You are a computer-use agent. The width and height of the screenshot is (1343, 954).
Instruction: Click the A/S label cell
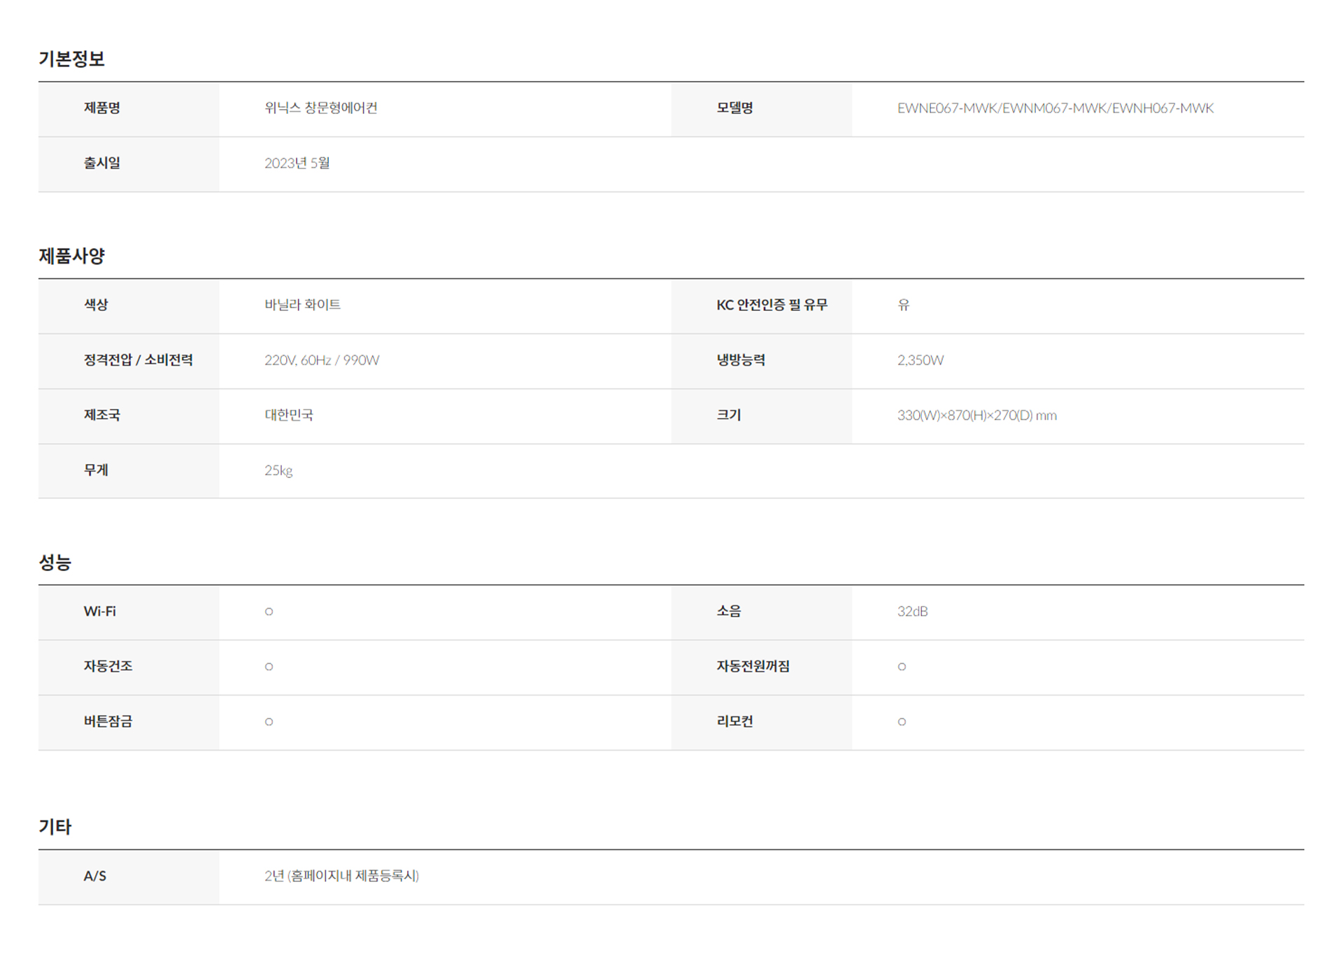point(129,877)
